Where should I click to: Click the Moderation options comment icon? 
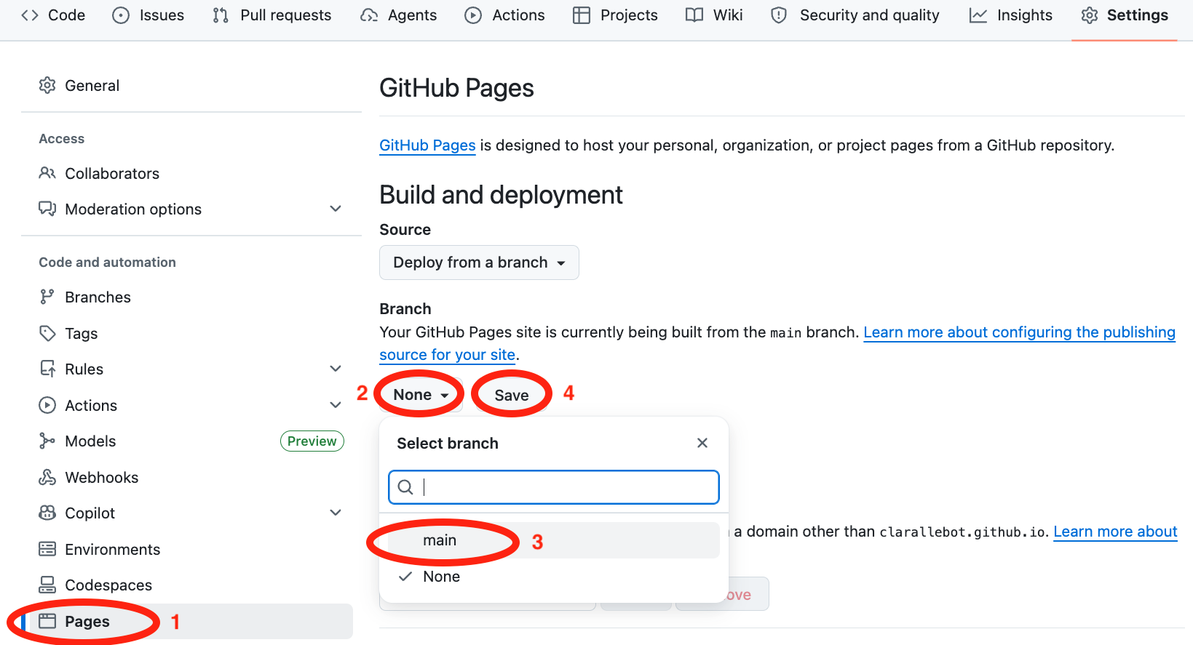(47, 209)
